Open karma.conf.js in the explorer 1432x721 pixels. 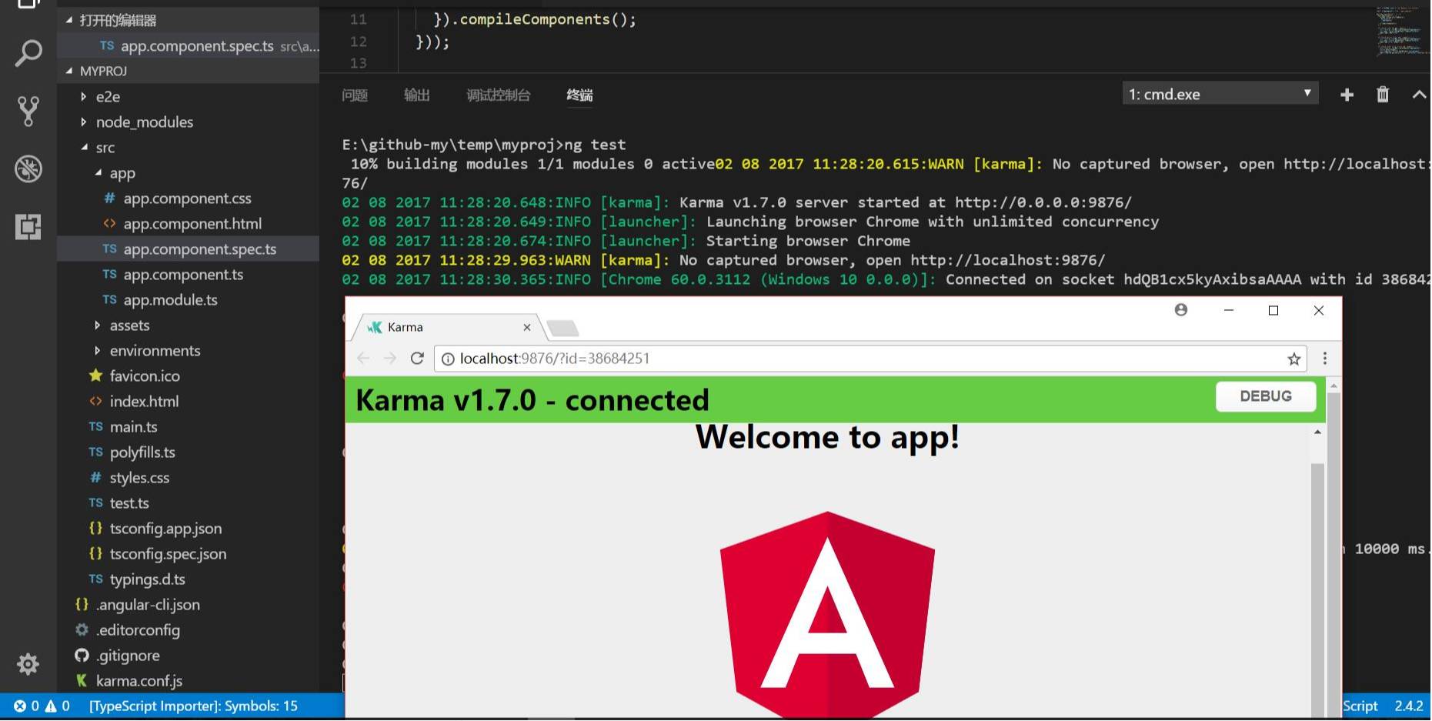click(139, 681)
